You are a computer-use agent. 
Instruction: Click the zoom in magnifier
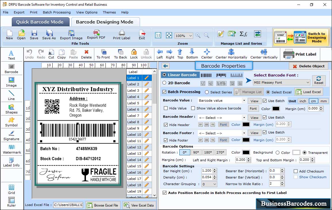point(198,35)
